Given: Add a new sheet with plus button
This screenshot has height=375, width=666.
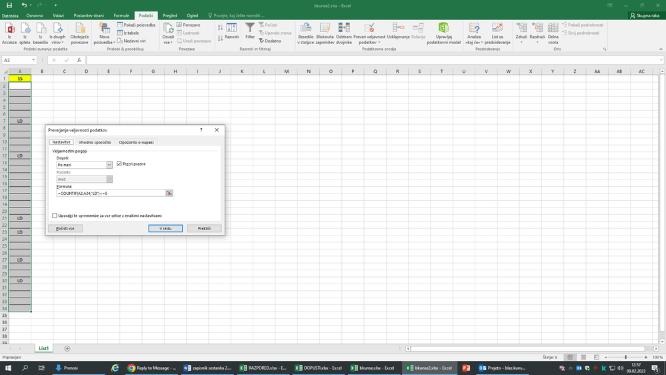Looking at the screenshot, I should tap(67, 348).
